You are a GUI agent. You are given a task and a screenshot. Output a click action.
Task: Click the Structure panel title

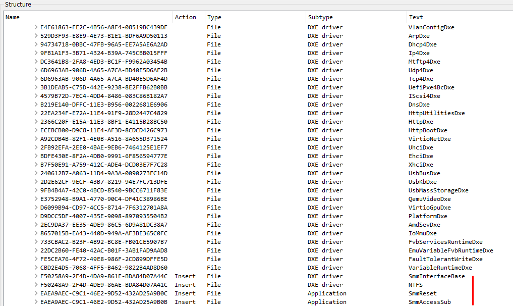[x=18, y=4]
